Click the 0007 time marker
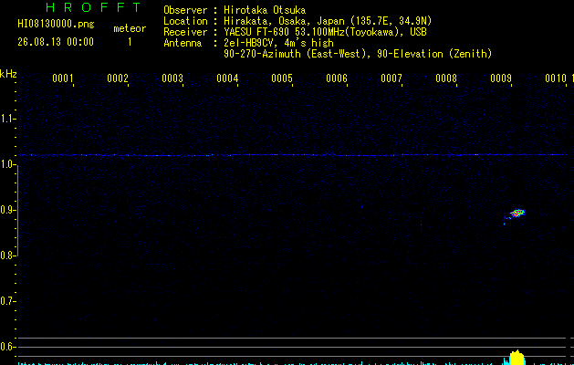The height and width of the screenshot is (365, 574). click(x=391, y=78)
